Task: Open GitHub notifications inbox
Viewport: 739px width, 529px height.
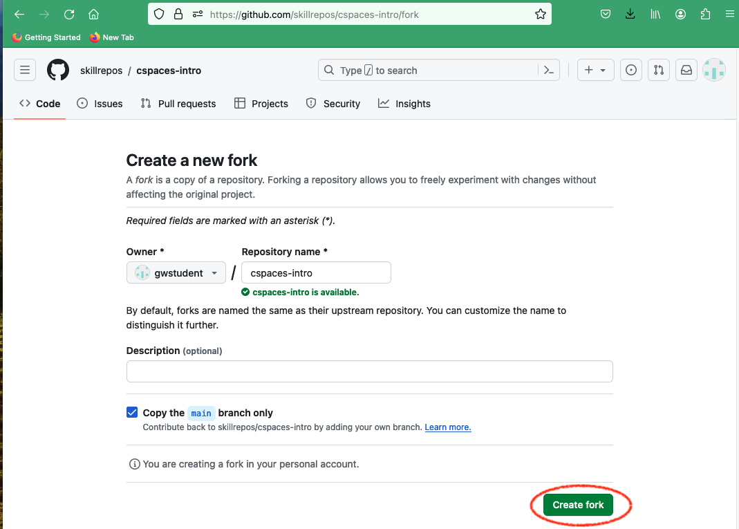Action: tap(686, 71)
